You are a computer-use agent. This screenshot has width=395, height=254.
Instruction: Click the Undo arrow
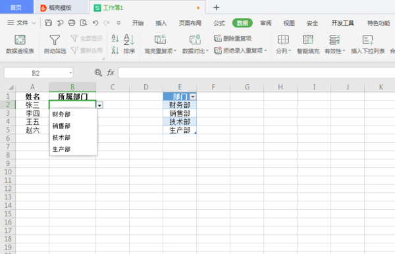coord(95,23)
